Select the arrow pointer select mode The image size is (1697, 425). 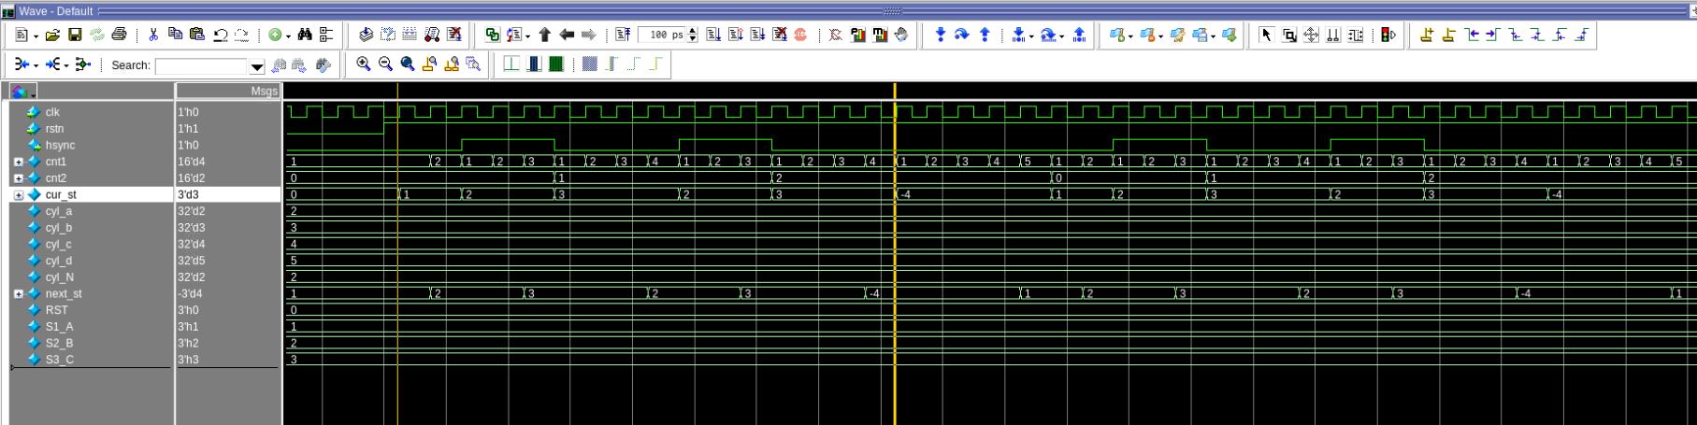1267,35
